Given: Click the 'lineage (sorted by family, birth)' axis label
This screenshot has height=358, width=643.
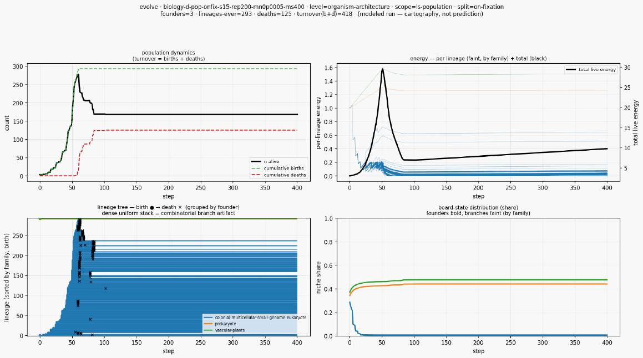Looking at the screenshot, I should point(7,277).
